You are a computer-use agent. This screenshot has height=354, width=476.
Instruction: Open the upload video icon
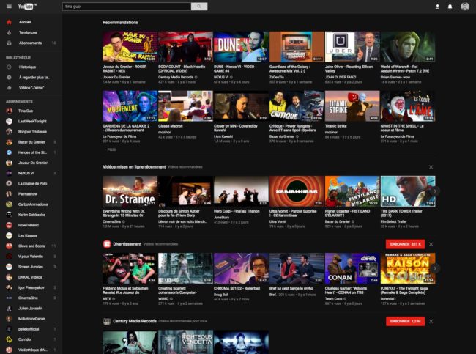coord(437,7)
